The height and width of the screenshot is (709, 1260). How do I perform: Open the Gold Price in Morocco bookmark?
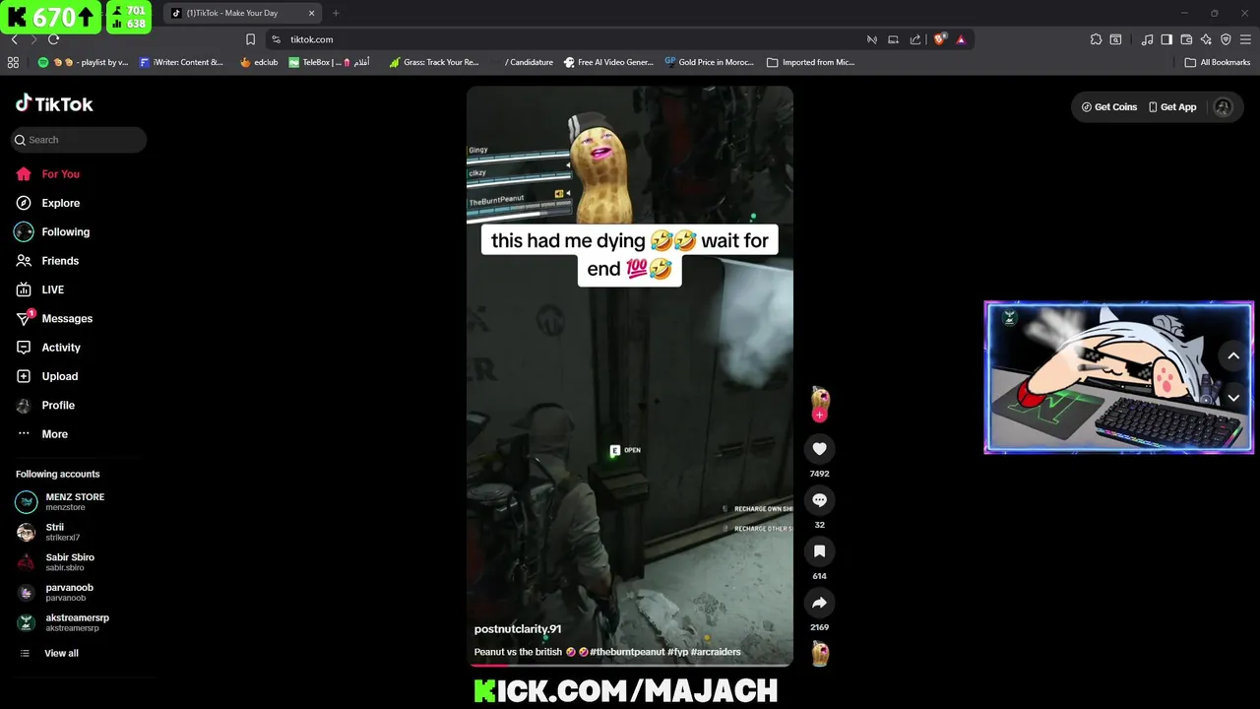709,62
